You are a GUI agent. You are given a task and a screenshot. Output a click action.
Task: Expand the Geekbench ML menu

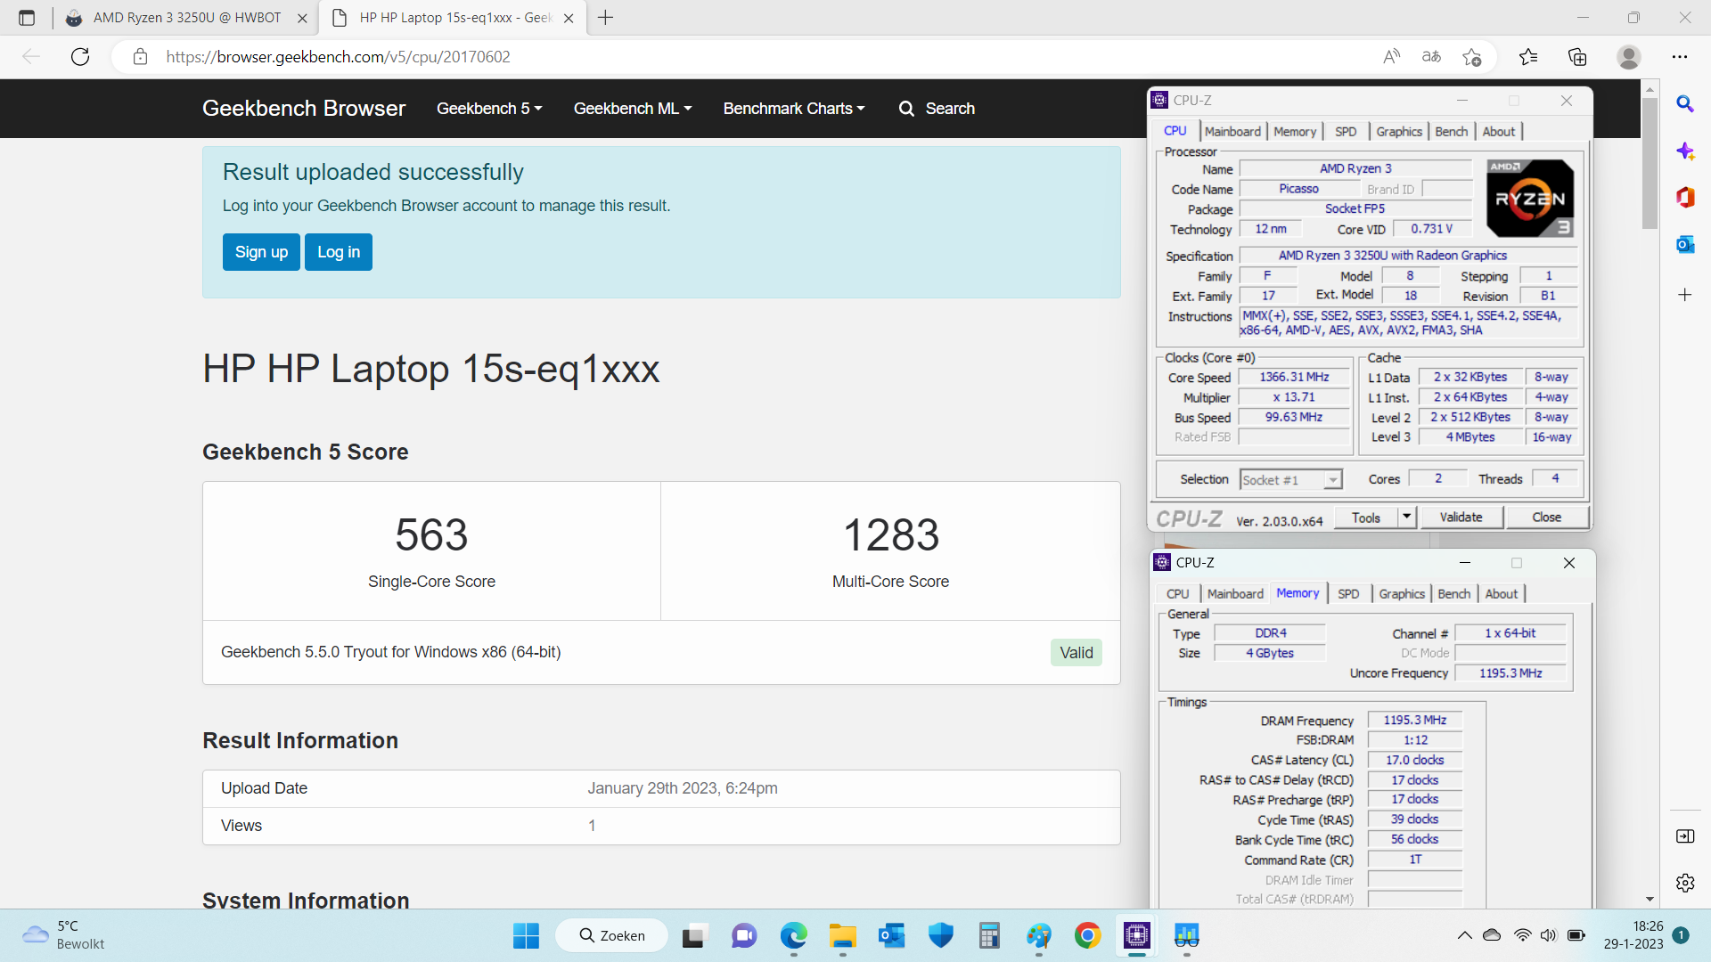pos(633,109)
